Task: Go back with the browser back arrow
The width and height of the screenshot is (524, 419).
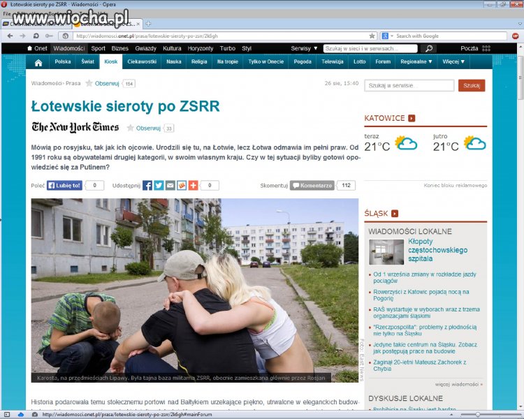Action: [10, 36]
